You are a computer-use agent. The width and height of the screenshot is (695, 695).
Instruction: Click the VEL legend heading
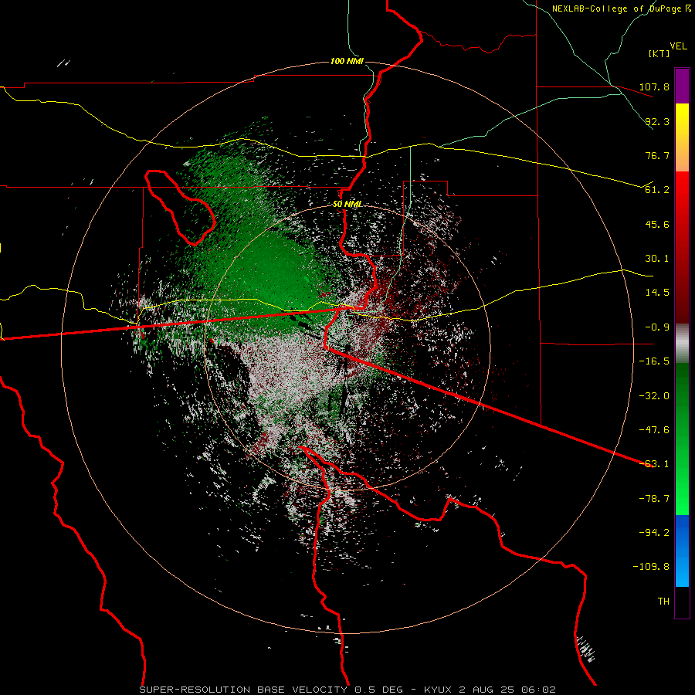coord(678,46)
